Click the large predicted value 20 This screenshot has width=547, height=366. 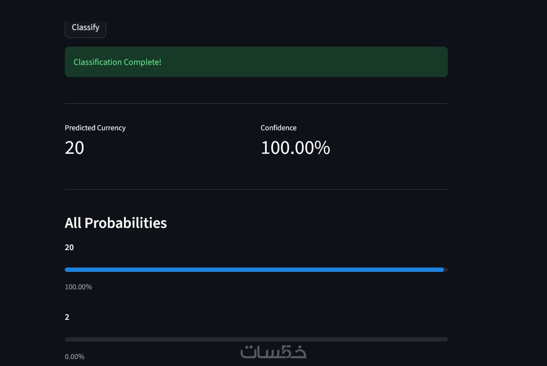point(74,148)
